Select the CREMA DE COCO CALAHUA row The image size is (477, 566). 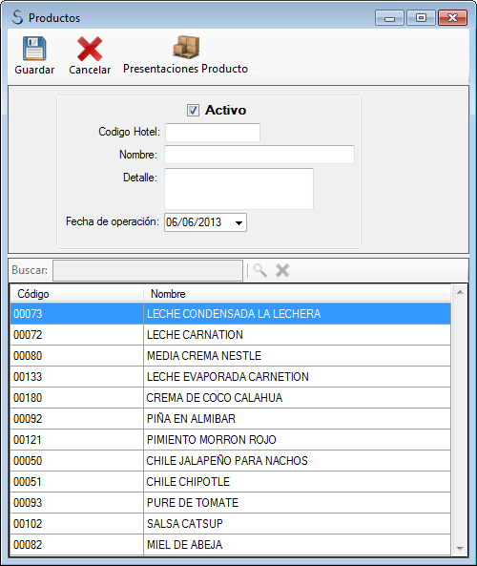(231, 398)
